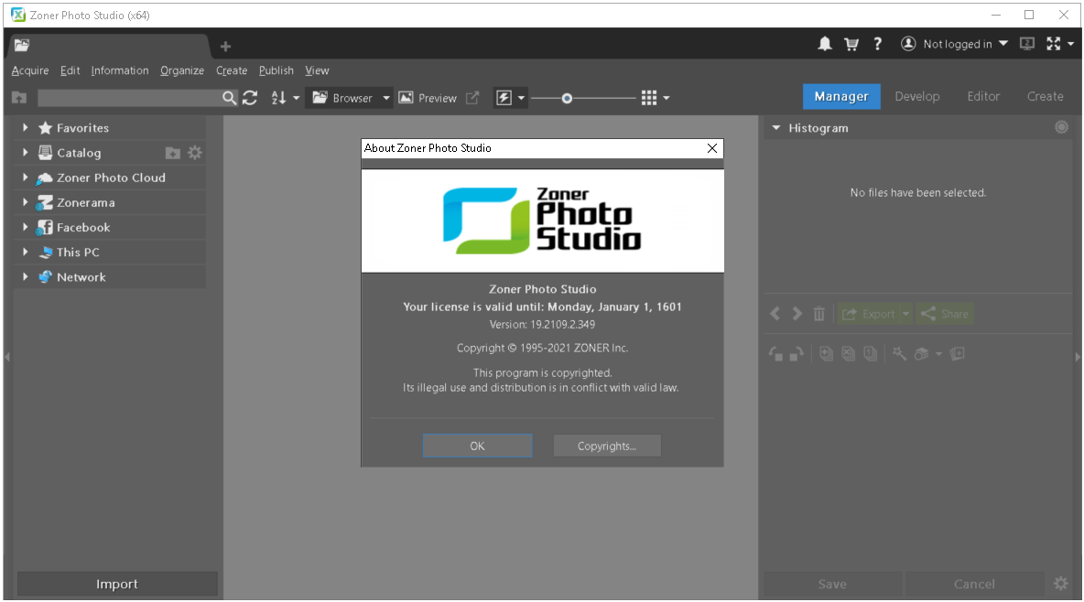Open the shopping cart icon
The image size is (1084, 602).
(x=851, y=44)
